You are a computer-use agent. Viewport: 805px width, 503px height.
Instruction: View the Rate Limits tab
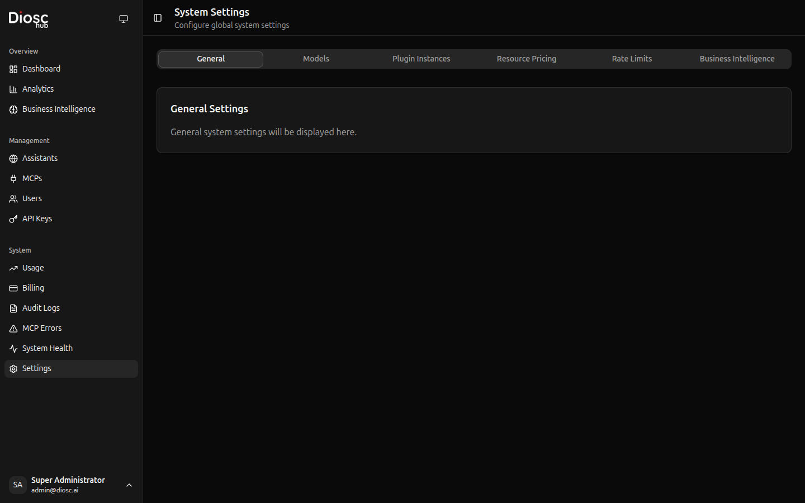pyautogui.click(x=631, y=58)
